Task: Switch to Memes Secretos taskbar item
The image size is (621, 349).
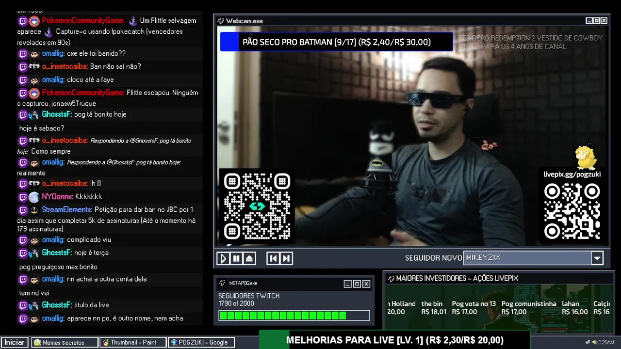Action: [x=64, y=342]
